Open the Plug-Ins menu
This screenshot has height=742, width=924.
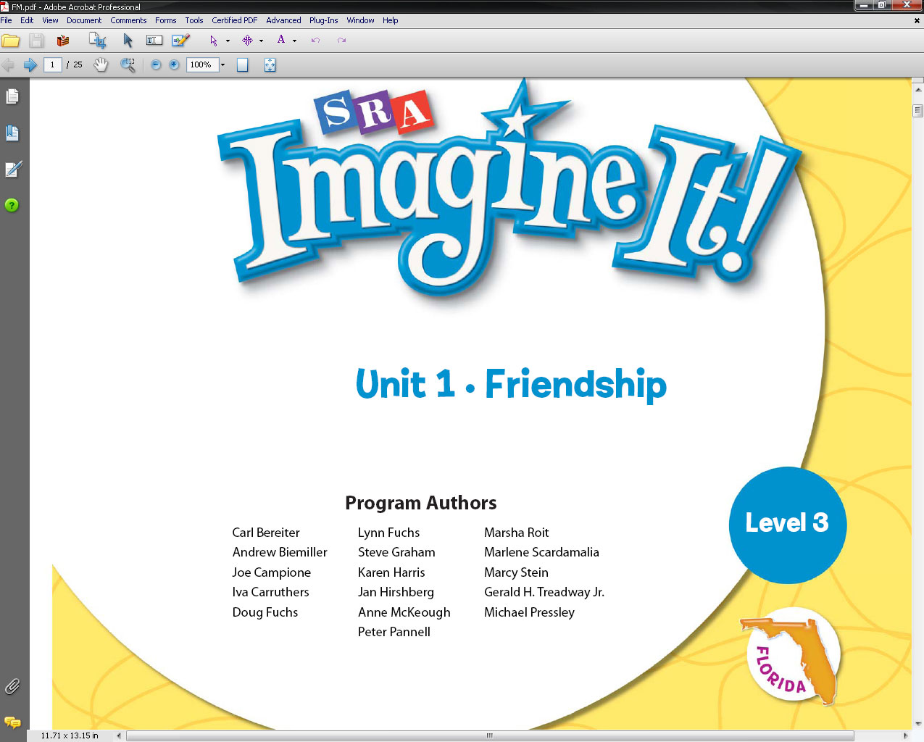[x=323, y=20]
